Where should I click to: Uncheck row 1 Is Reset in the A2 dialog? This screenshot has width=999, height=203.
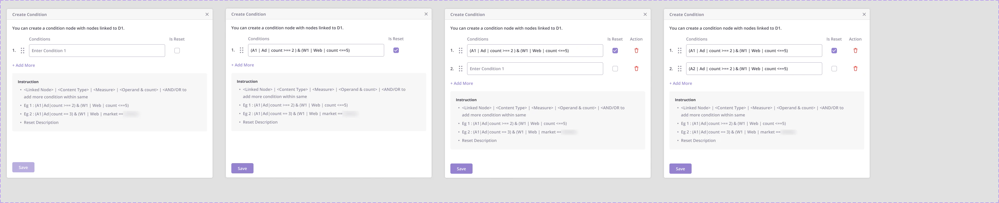pos(834,50)
